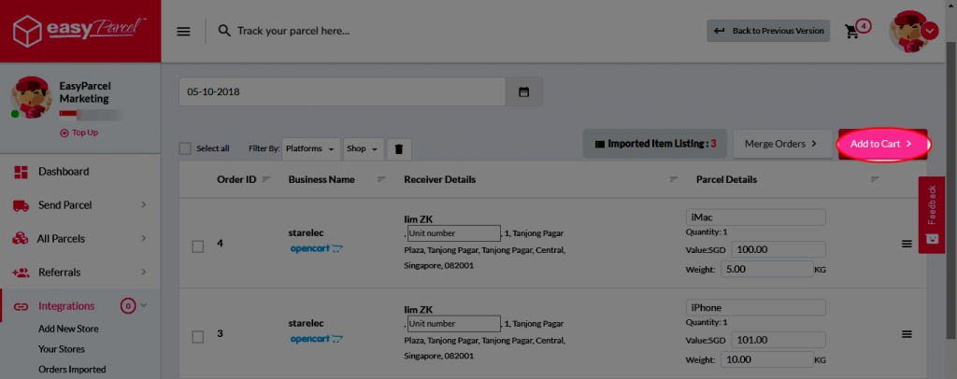Open row menu for order 3
957x379 pixels.
coord(907,334)
